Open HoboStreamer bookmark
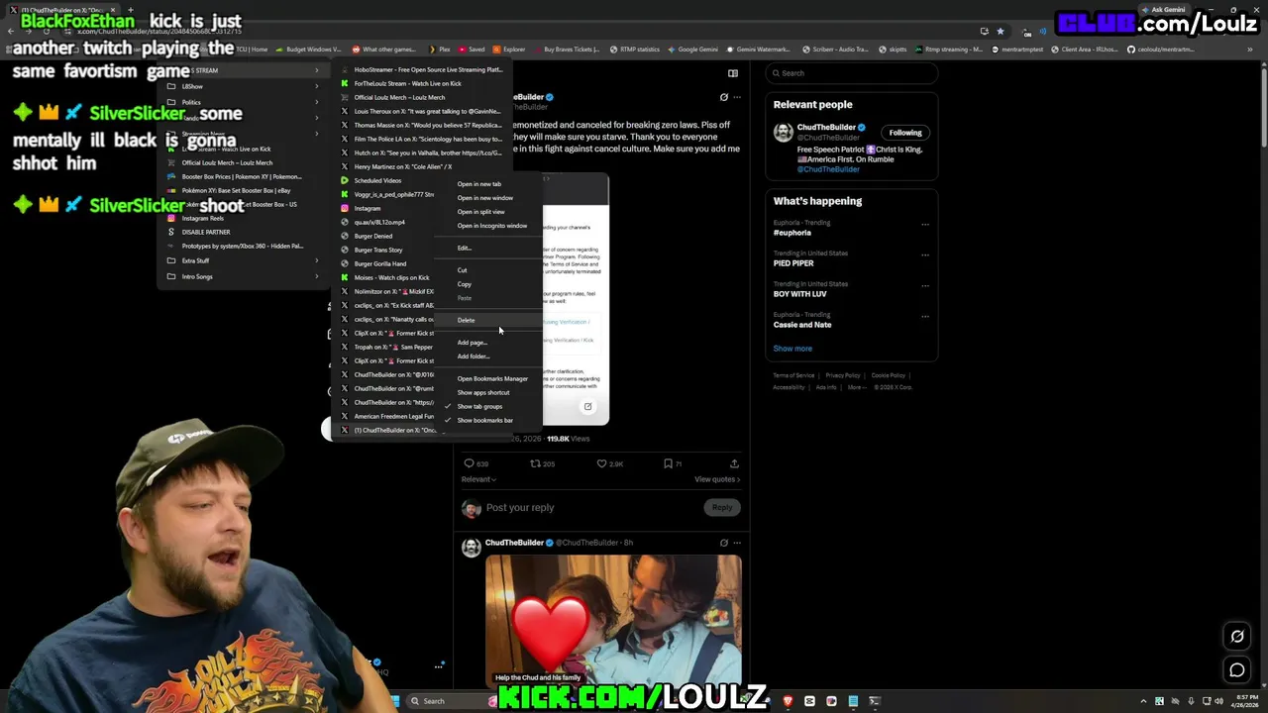 [422, 69]
